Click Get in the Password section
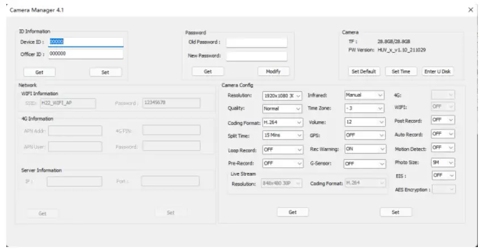 208,71
